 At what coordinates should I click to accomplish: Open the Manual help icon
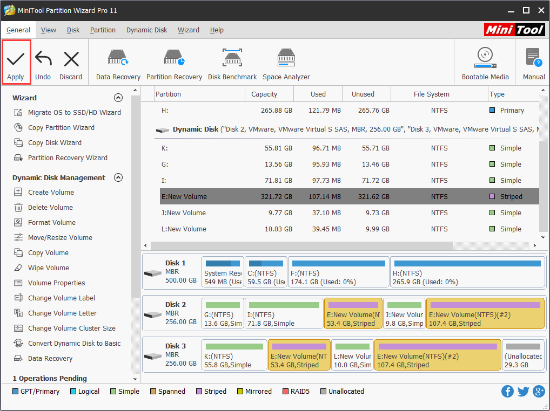coord(534,64)
